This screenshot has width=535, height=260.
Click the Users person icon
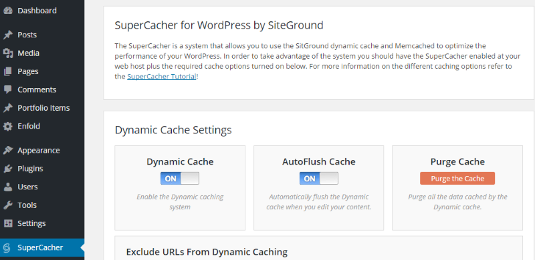[x=8, y=187]
